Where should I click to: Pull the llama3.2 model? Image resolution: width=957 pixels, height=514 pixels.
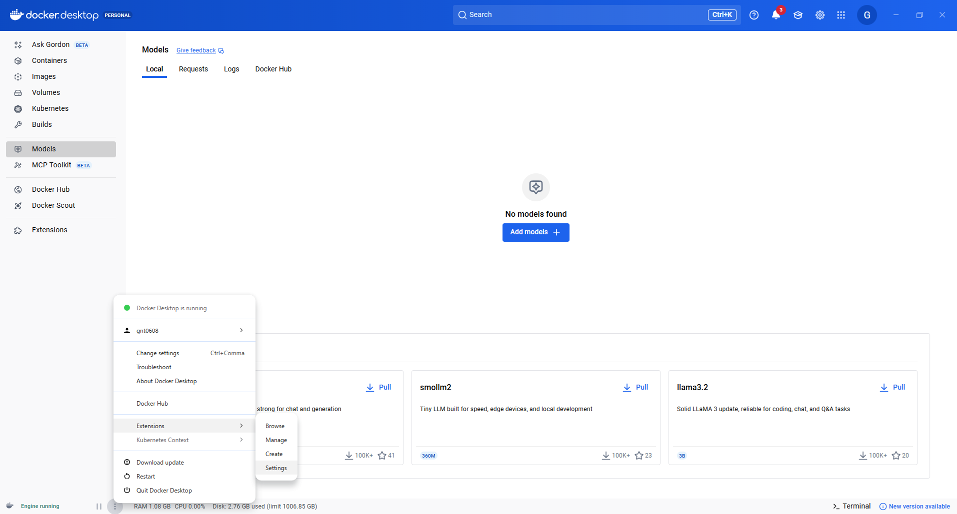point(892,387)
